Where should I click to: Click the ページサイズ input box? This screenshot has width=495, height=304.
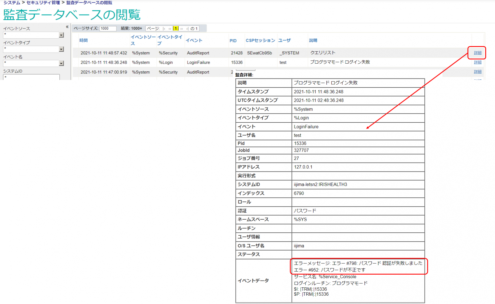pos(108,28)
